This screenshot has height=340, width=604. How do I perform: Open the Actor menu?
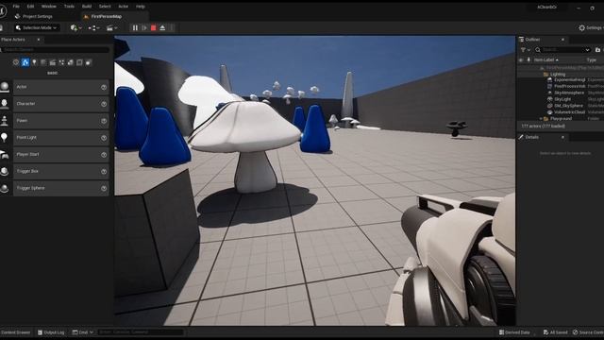click(124, 7)
